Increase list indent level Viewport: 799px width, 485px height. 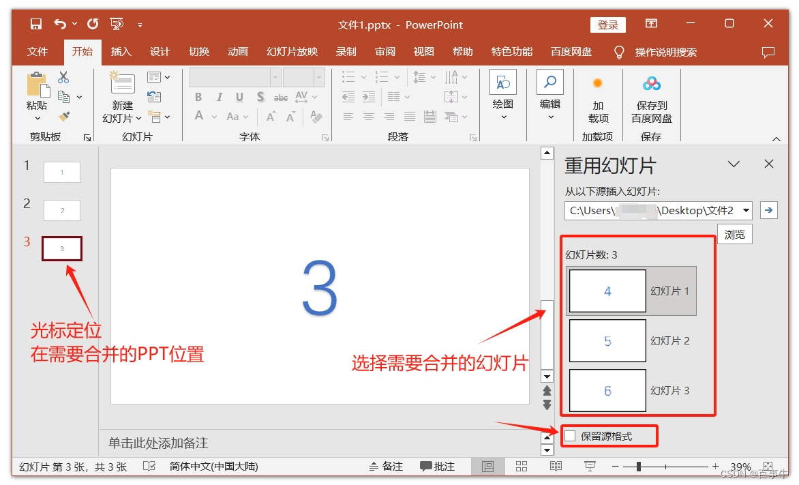[368, 97]
